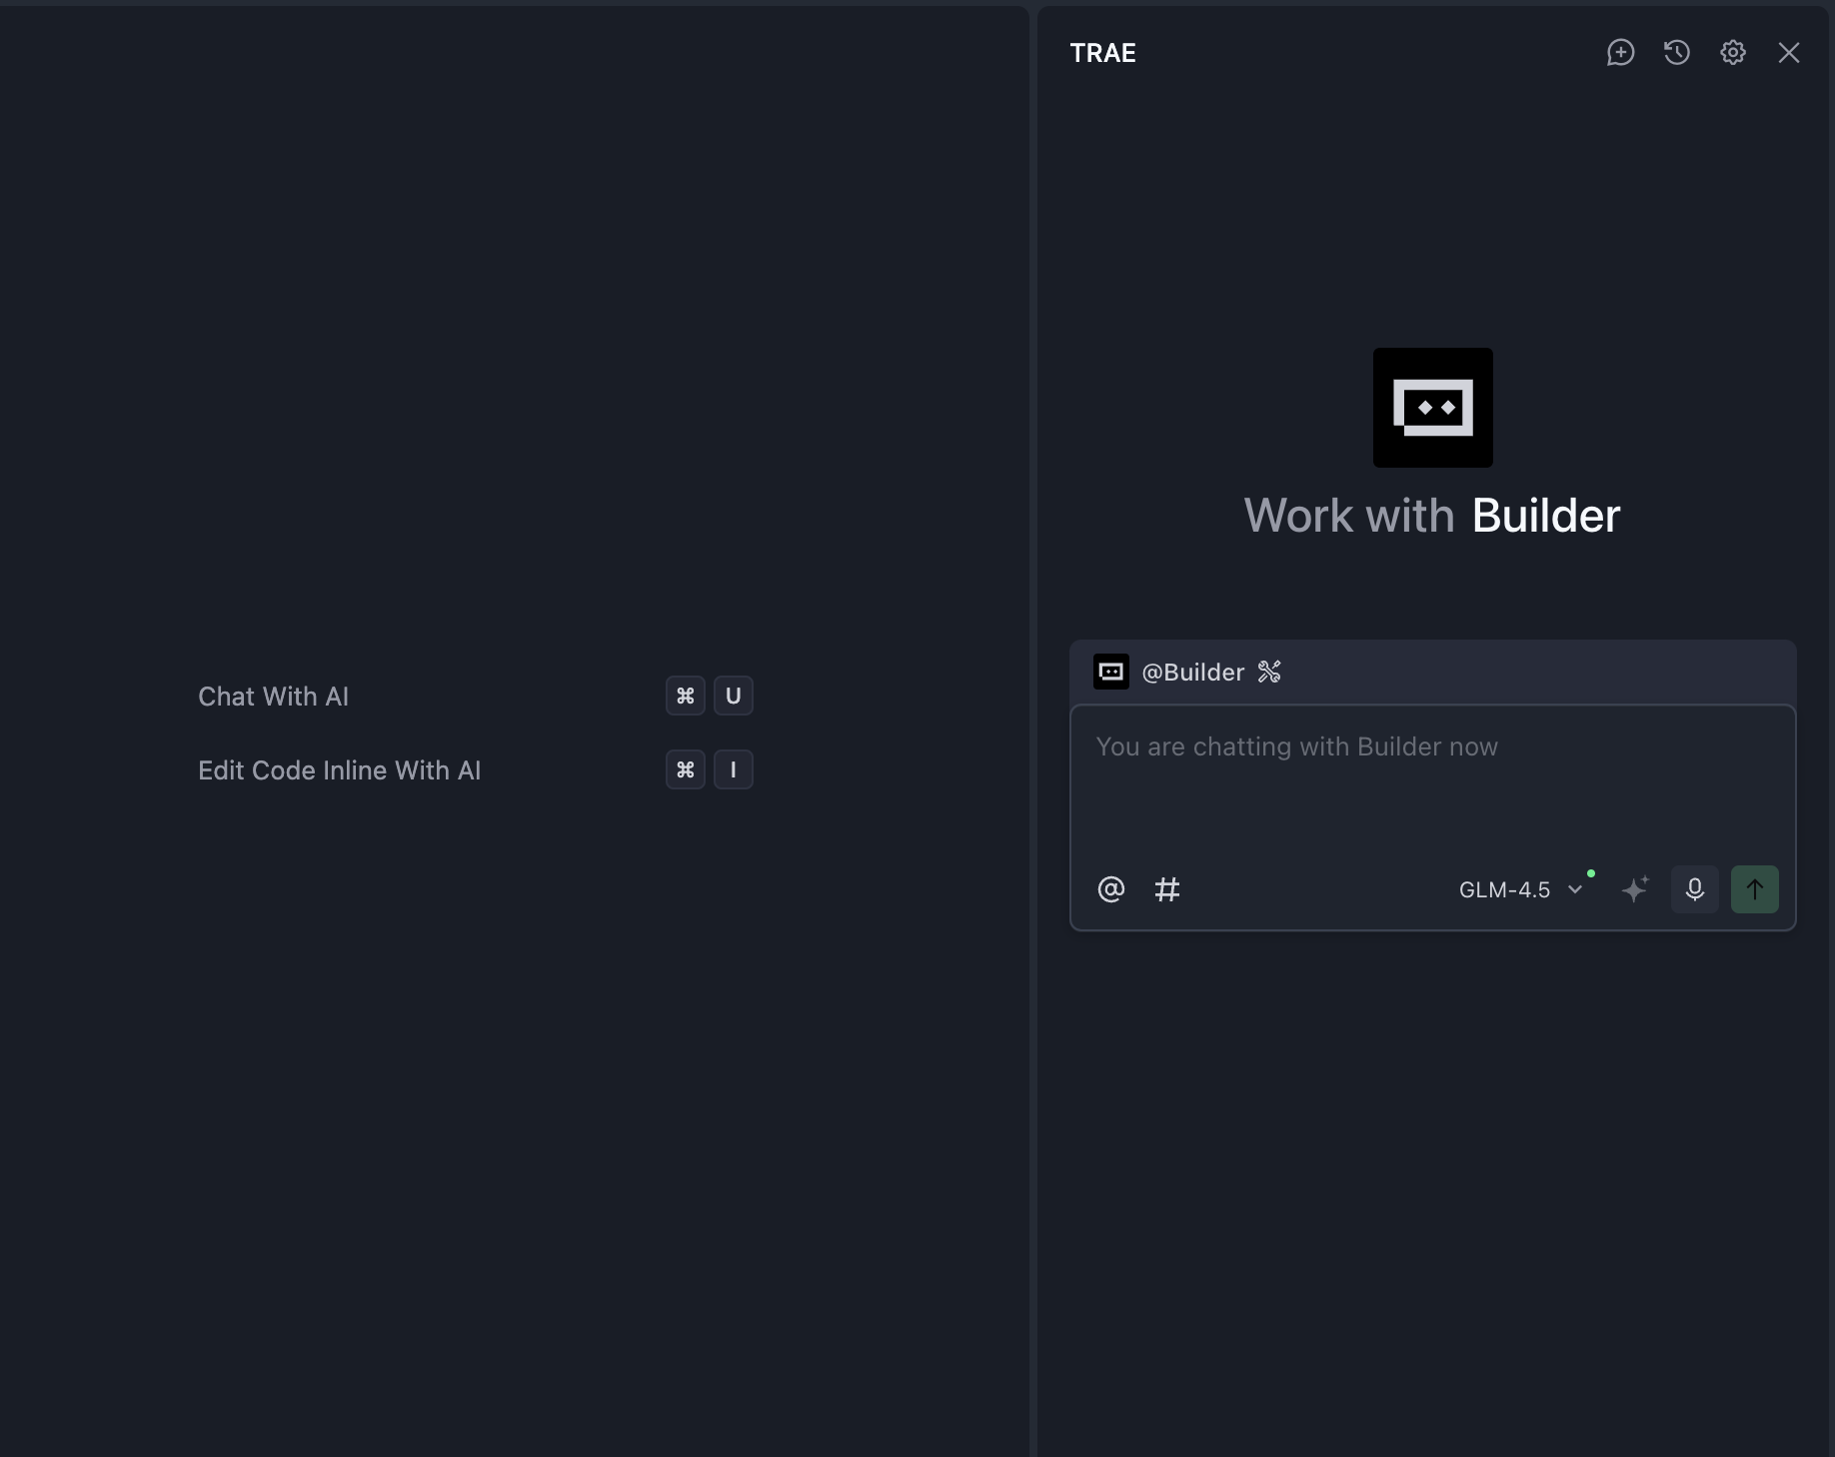
Task: Click the U key shortcut badge
Action: click(733, 696)
